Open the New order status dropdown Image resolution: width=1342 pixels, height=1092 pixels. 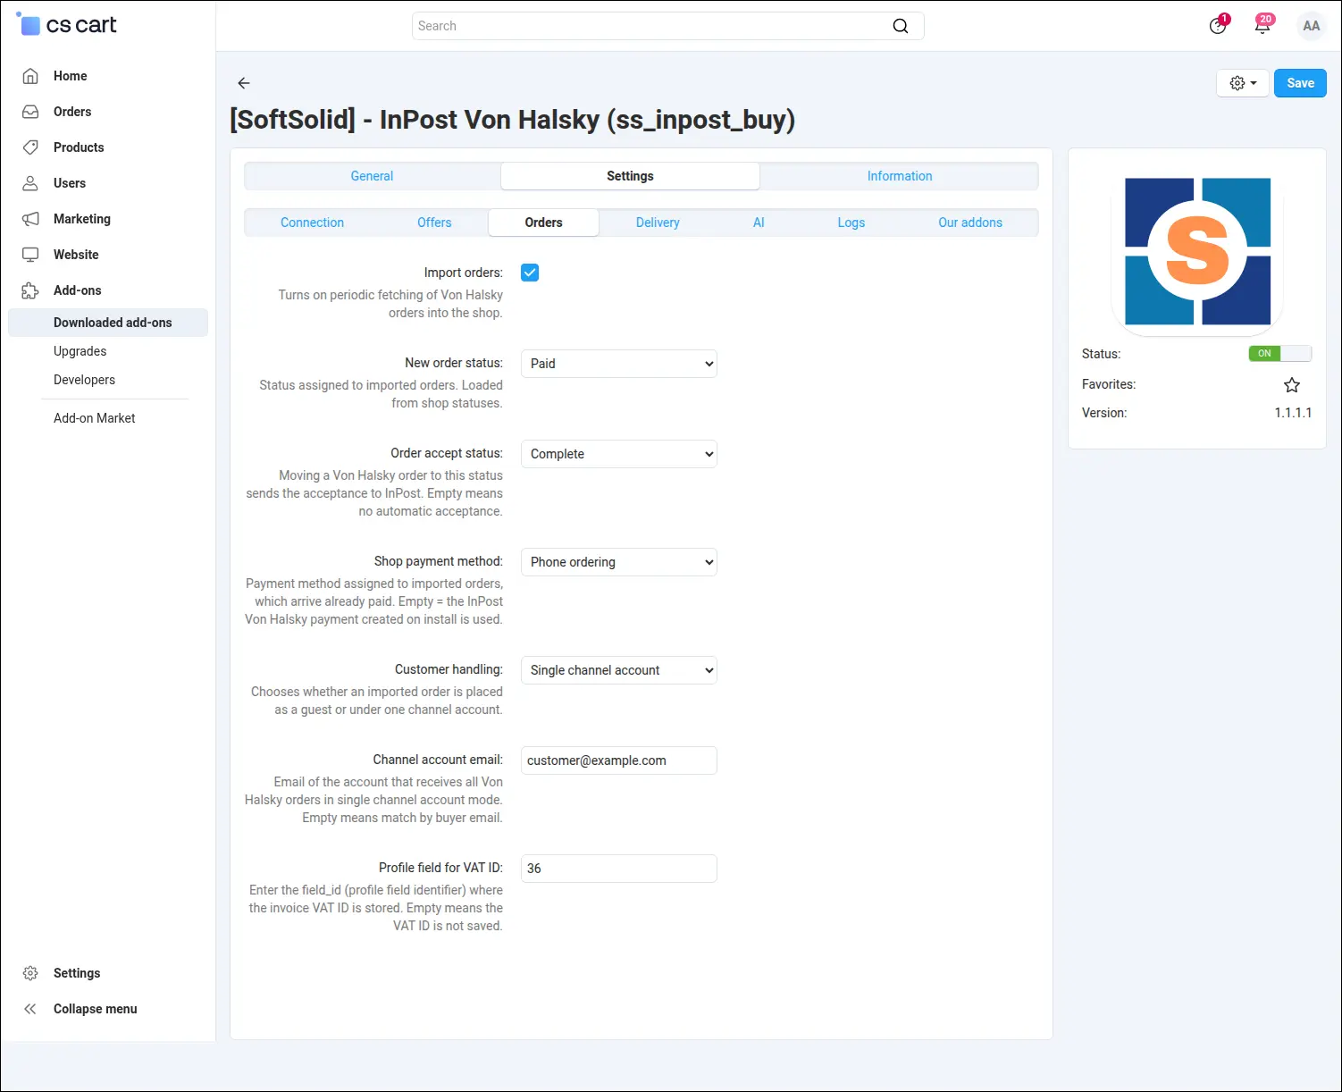[x=619, y=364]
